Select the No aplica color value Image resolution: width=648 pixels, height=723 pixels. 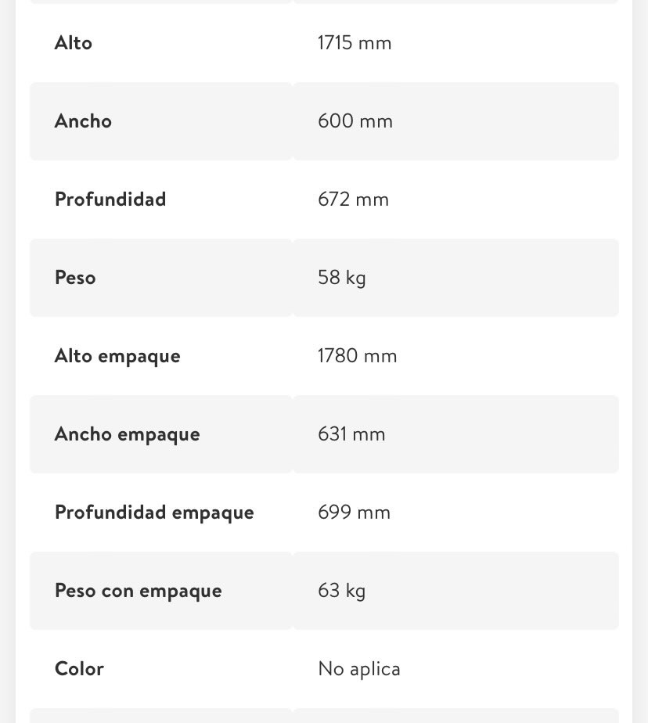[x=358, y=669]
